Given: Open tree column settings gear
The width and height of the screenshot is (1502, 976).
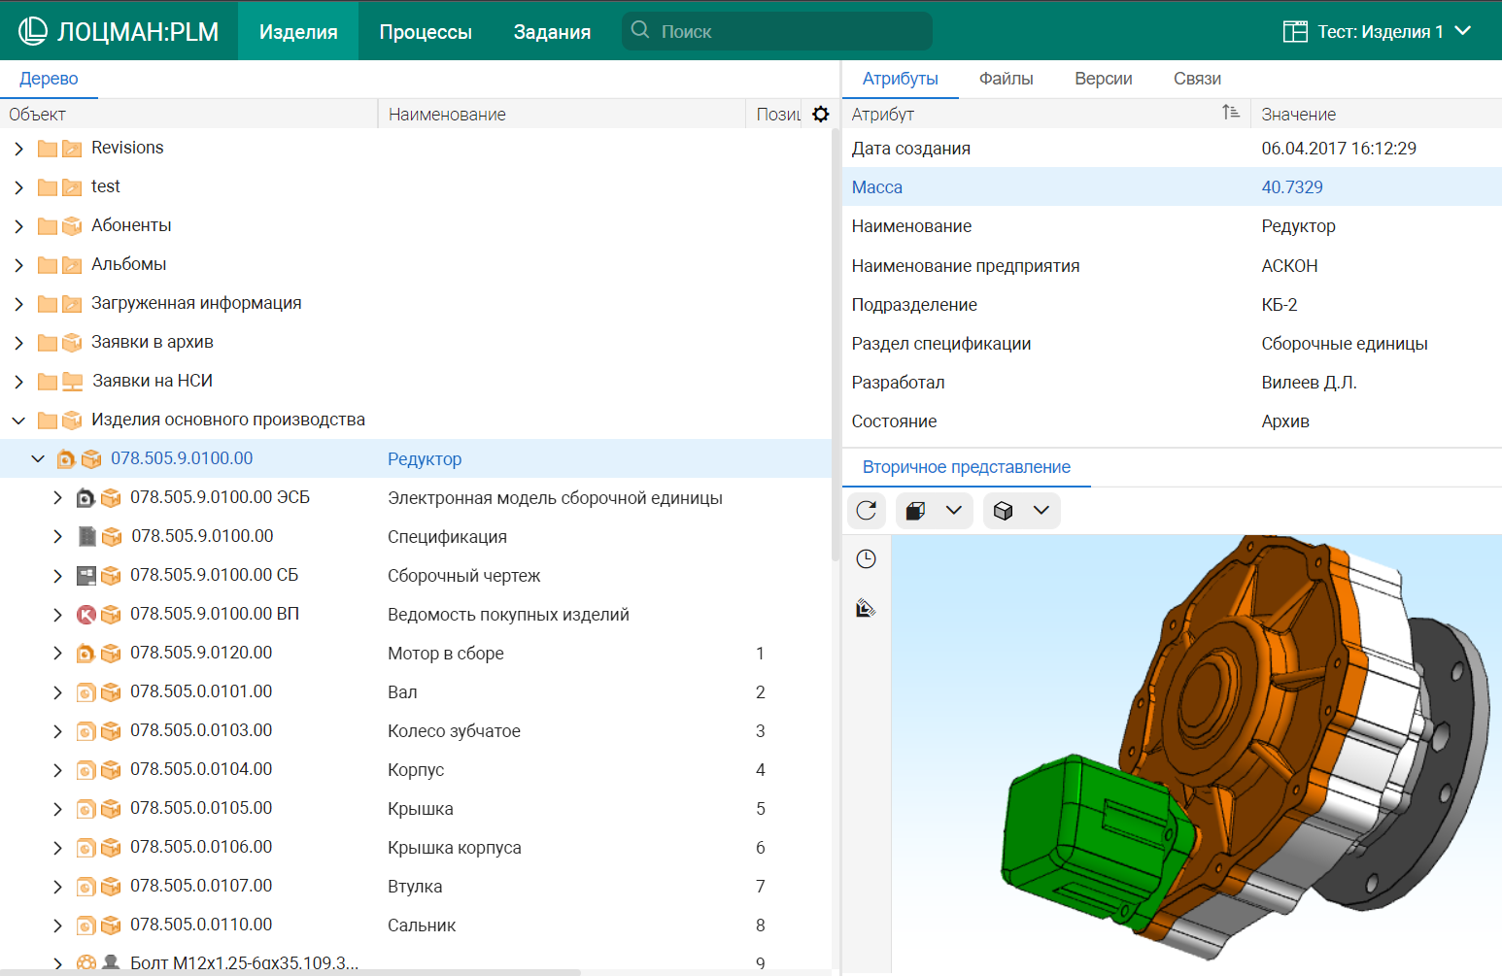Looking at the screenshot, I should [821, 115].
